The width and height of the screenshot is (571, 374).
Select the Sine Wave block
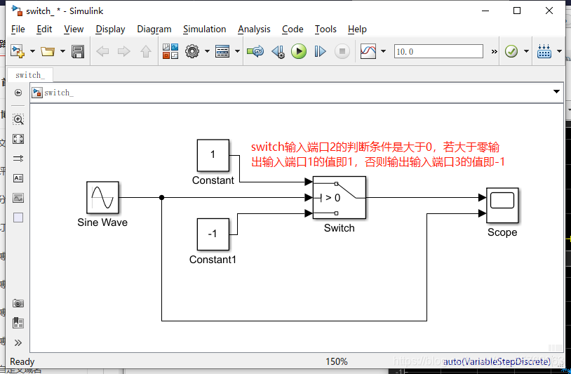coord(102,197)
